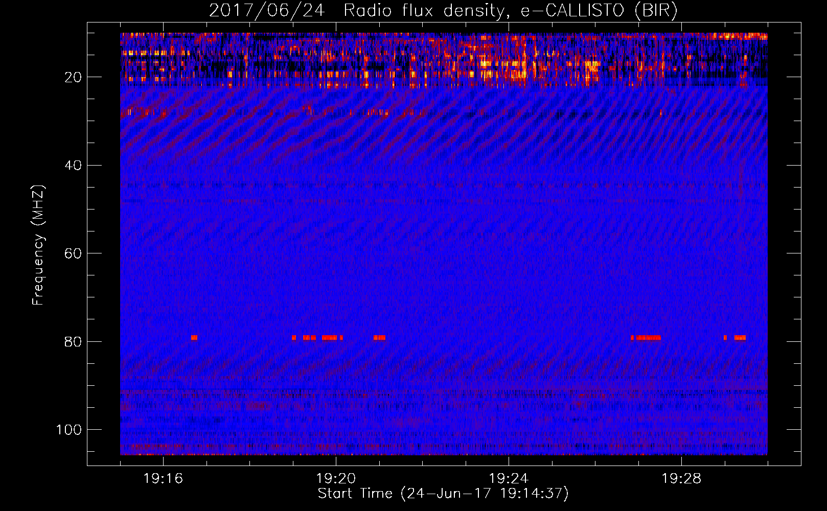Click the plot title "2017/06/24 Radio flux density, e-CALLISTO (BIR)"

coord(443,11)
